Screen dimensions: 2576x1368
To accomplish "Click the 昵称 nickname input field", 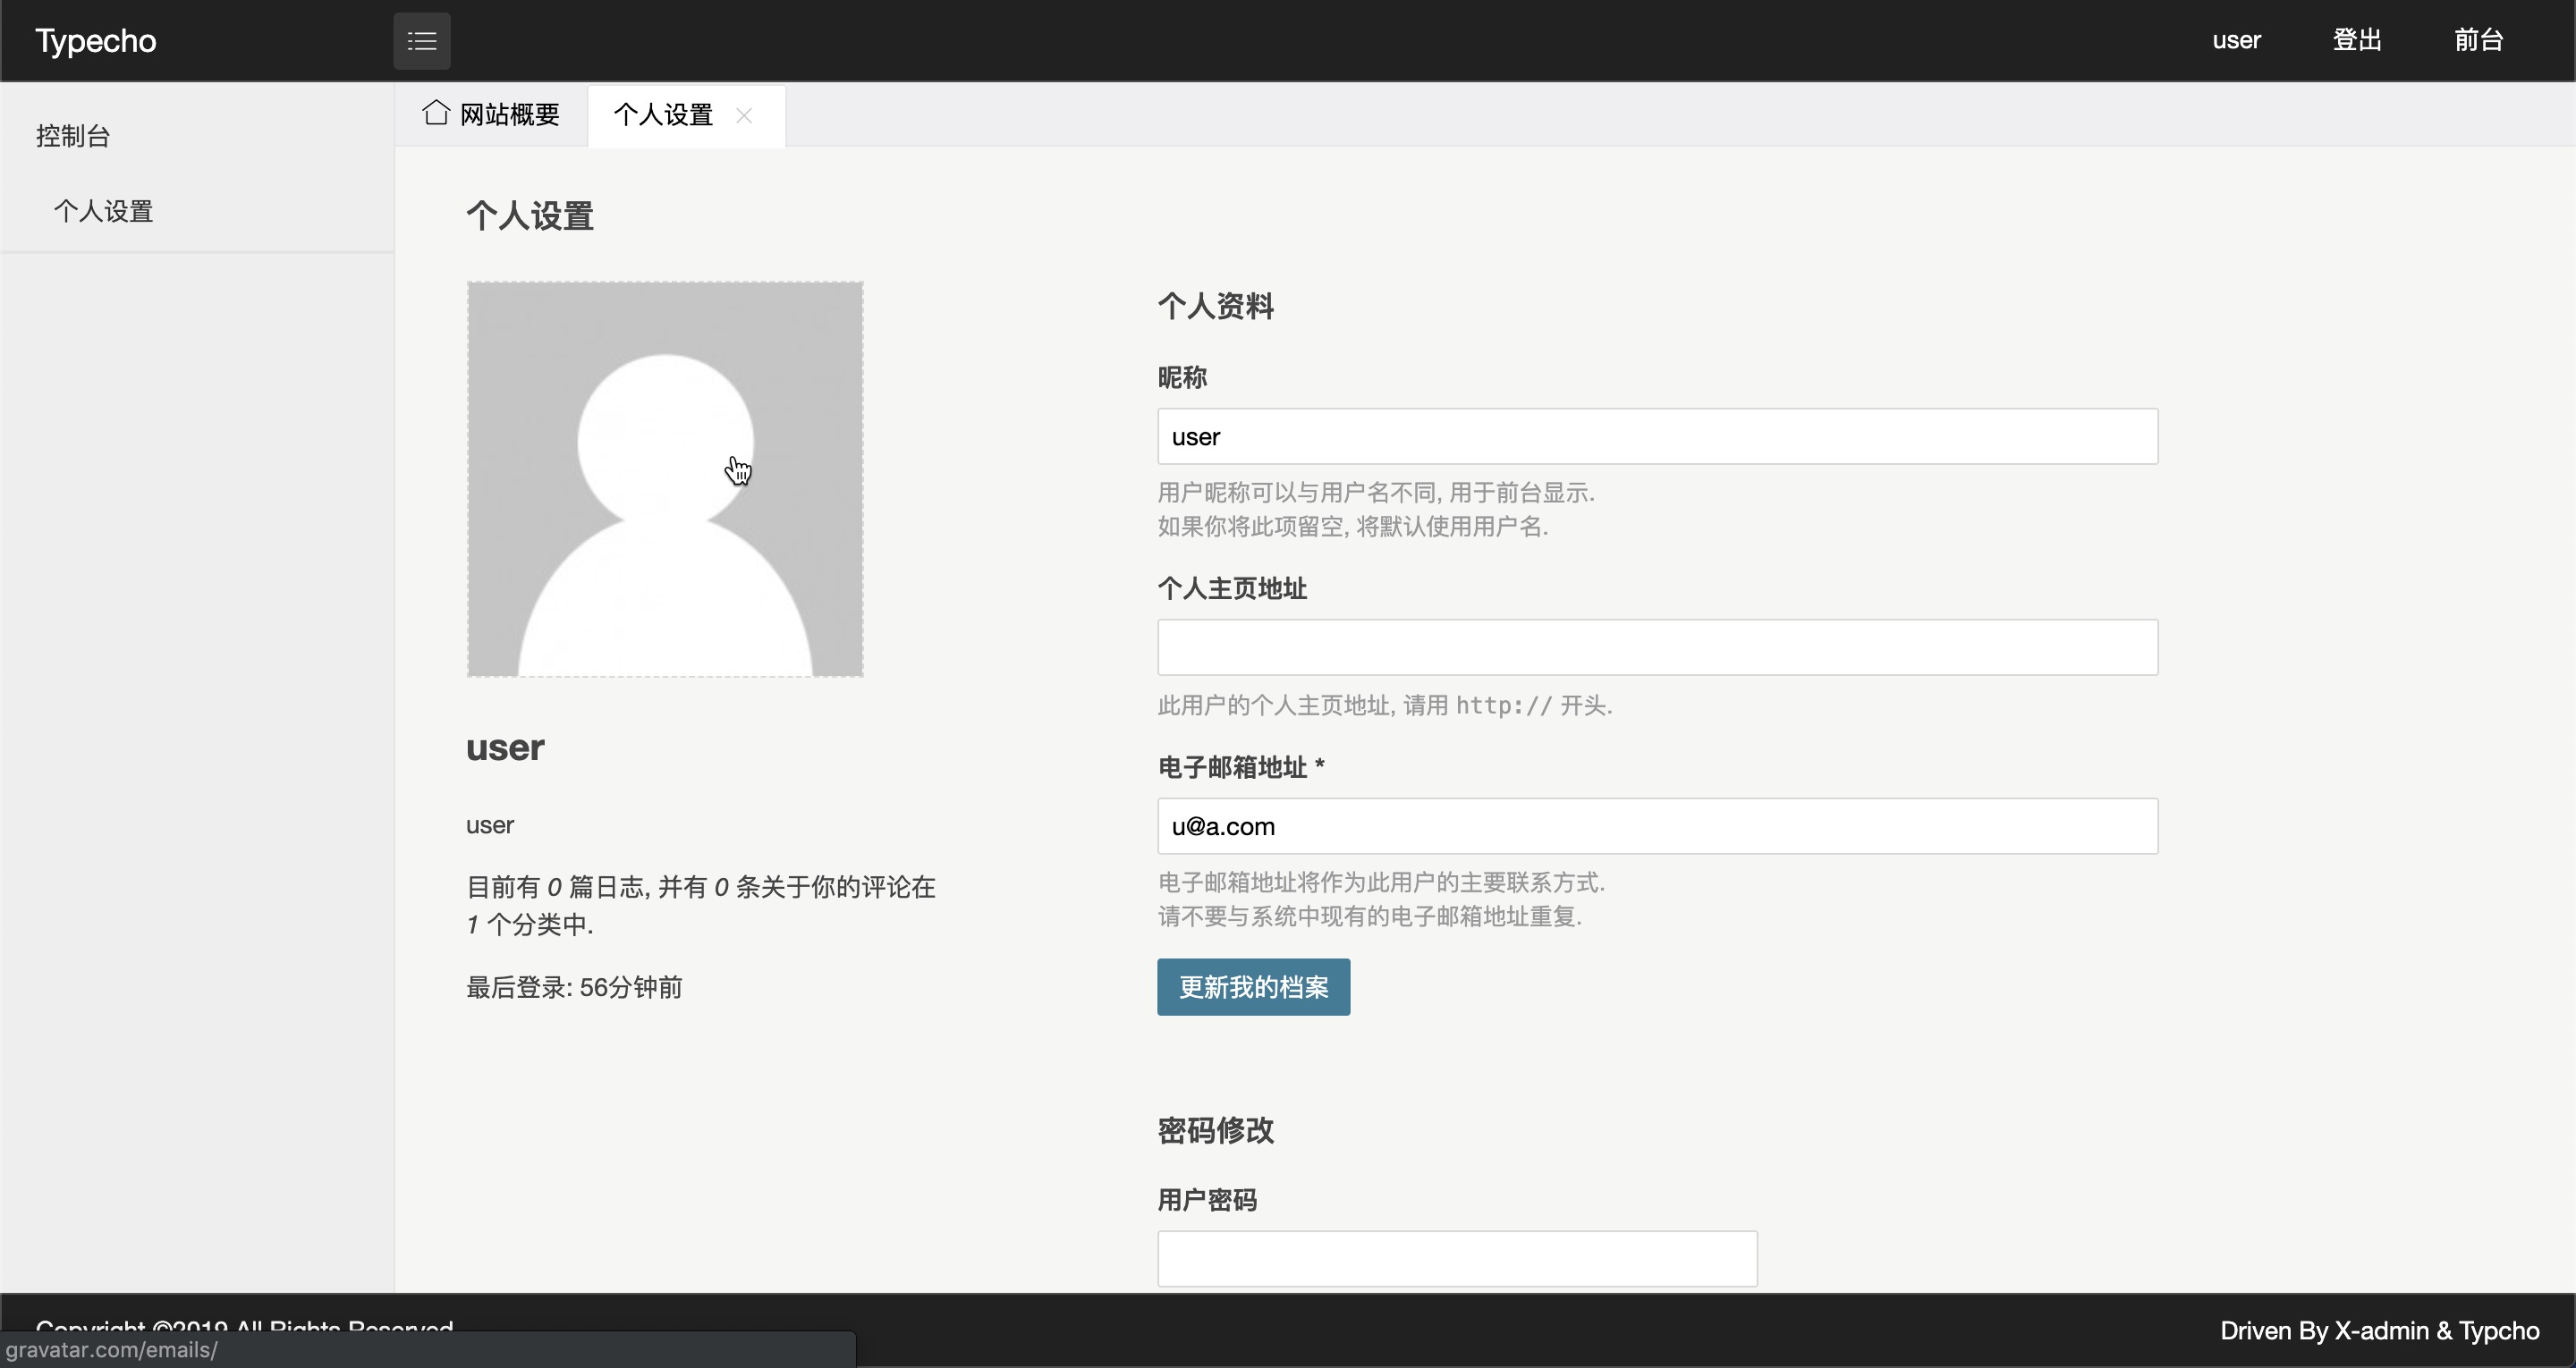I will click(1657, 436).
